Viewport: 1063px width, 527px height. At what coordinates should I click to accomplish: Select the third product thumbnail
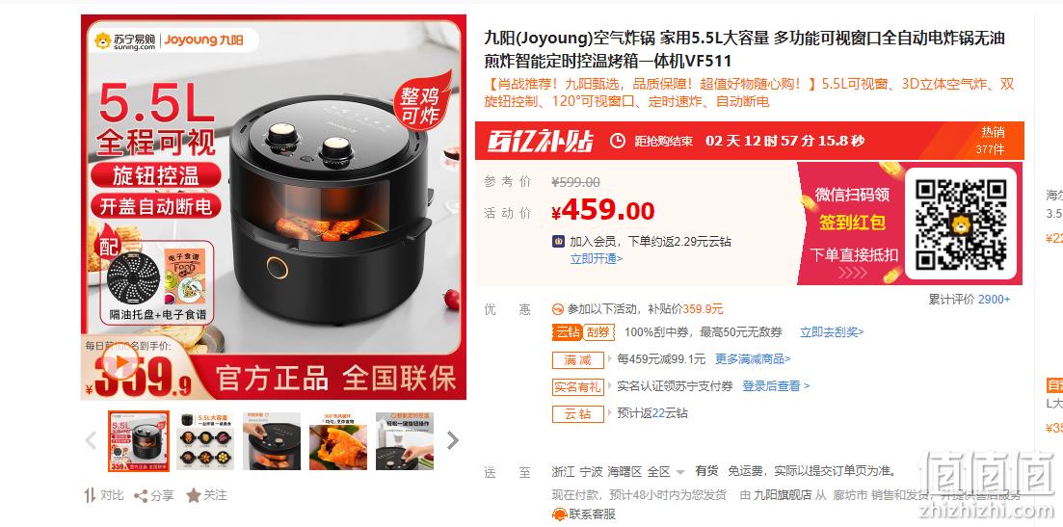(272, 441)
